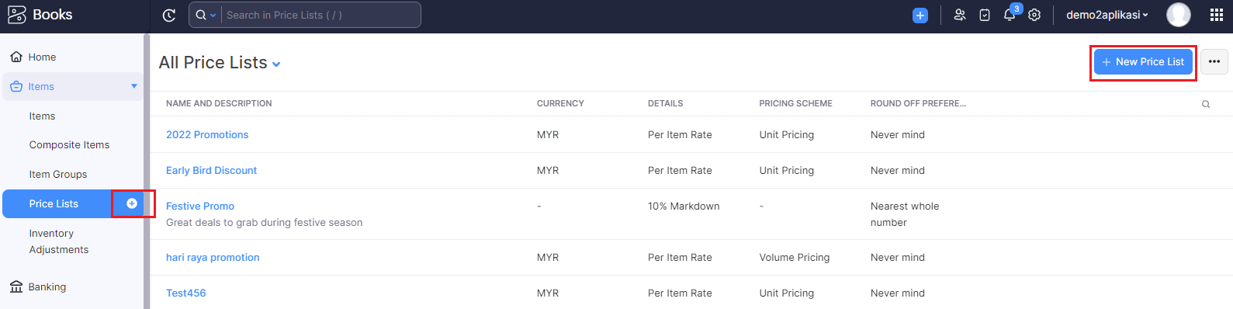Open the demo2aplikasi organization dropdown
The height and width of the screenshot is (309, 1233).
tap(1107, 15)
